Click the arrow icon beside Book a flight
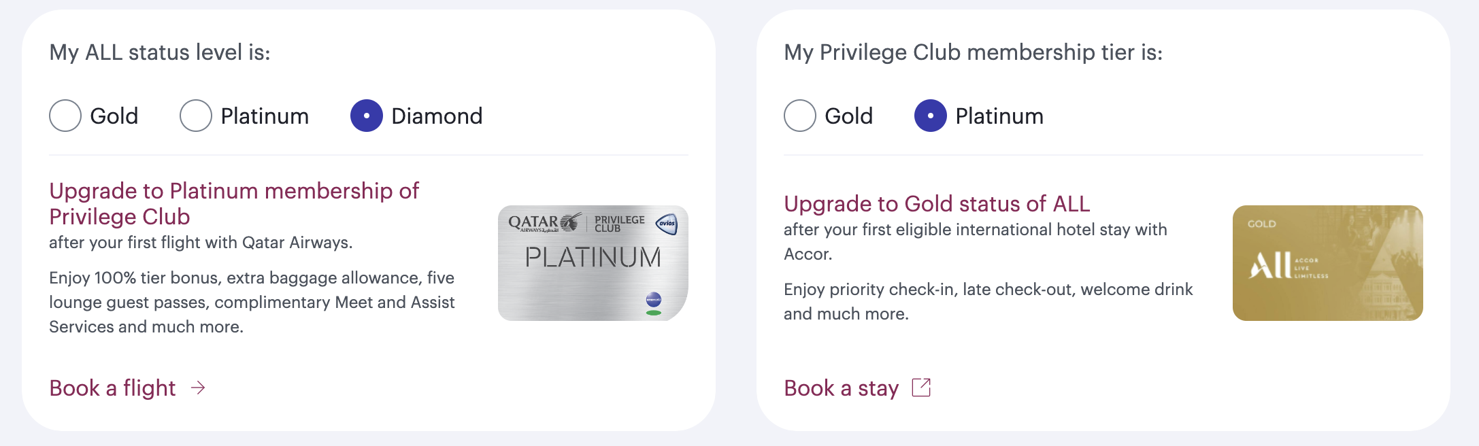Viewport: 1479px width, 446px height. coord(198,388)
